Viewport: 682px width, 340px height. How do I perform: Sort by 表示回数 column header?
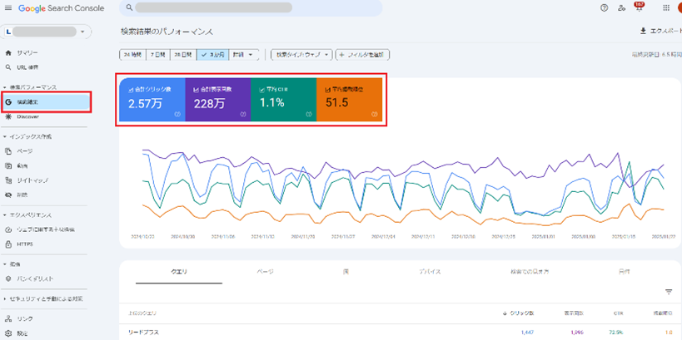(575, 313)
